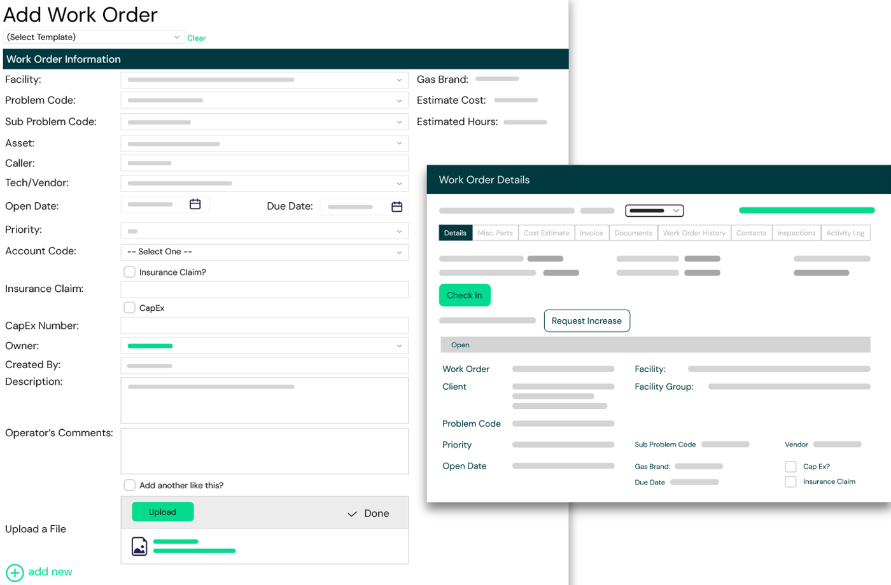Open the Open Date calendar picker icon
Viewport: 891px width, 585px height.
click(x=195, y=204)
